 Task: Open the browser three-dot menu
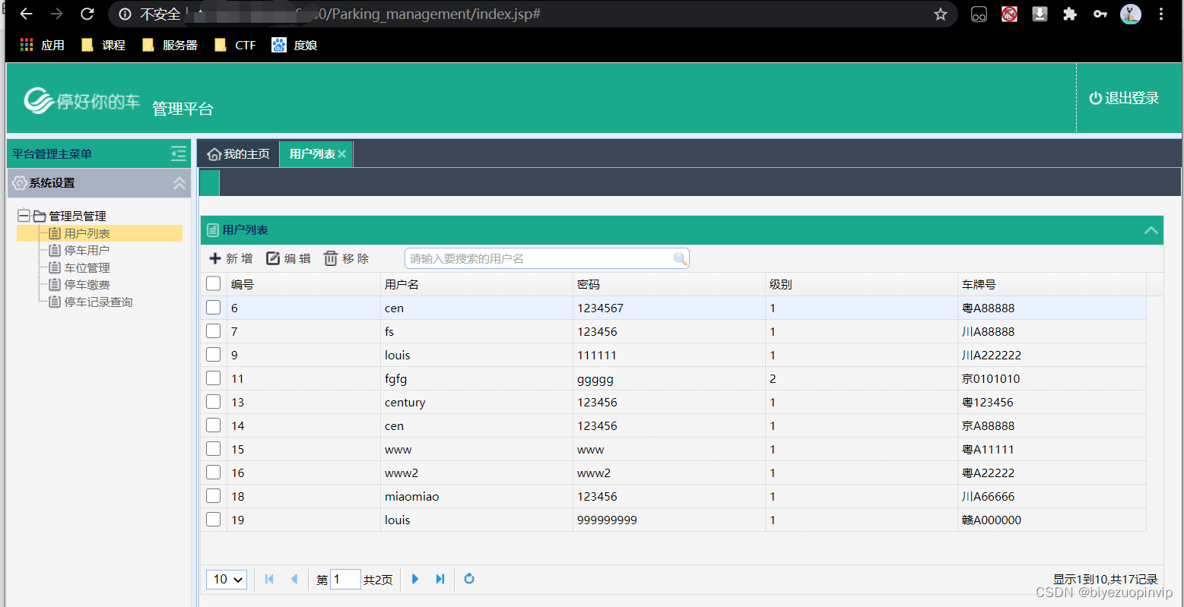point(1161,14)
